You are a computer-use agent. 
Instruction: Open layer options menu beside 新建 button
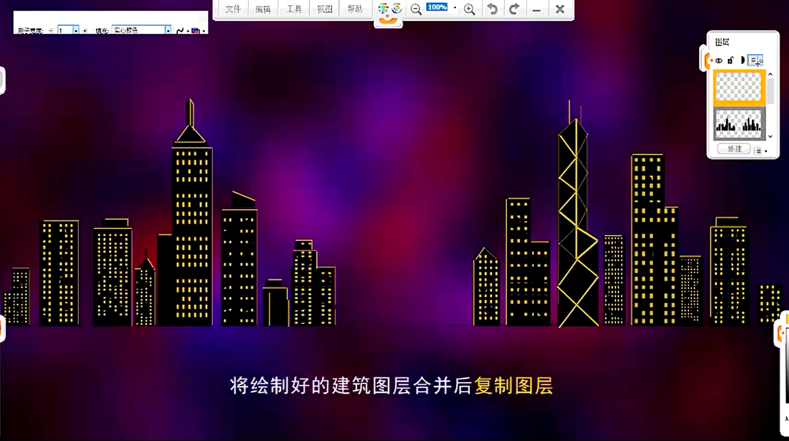click(760, 151)
